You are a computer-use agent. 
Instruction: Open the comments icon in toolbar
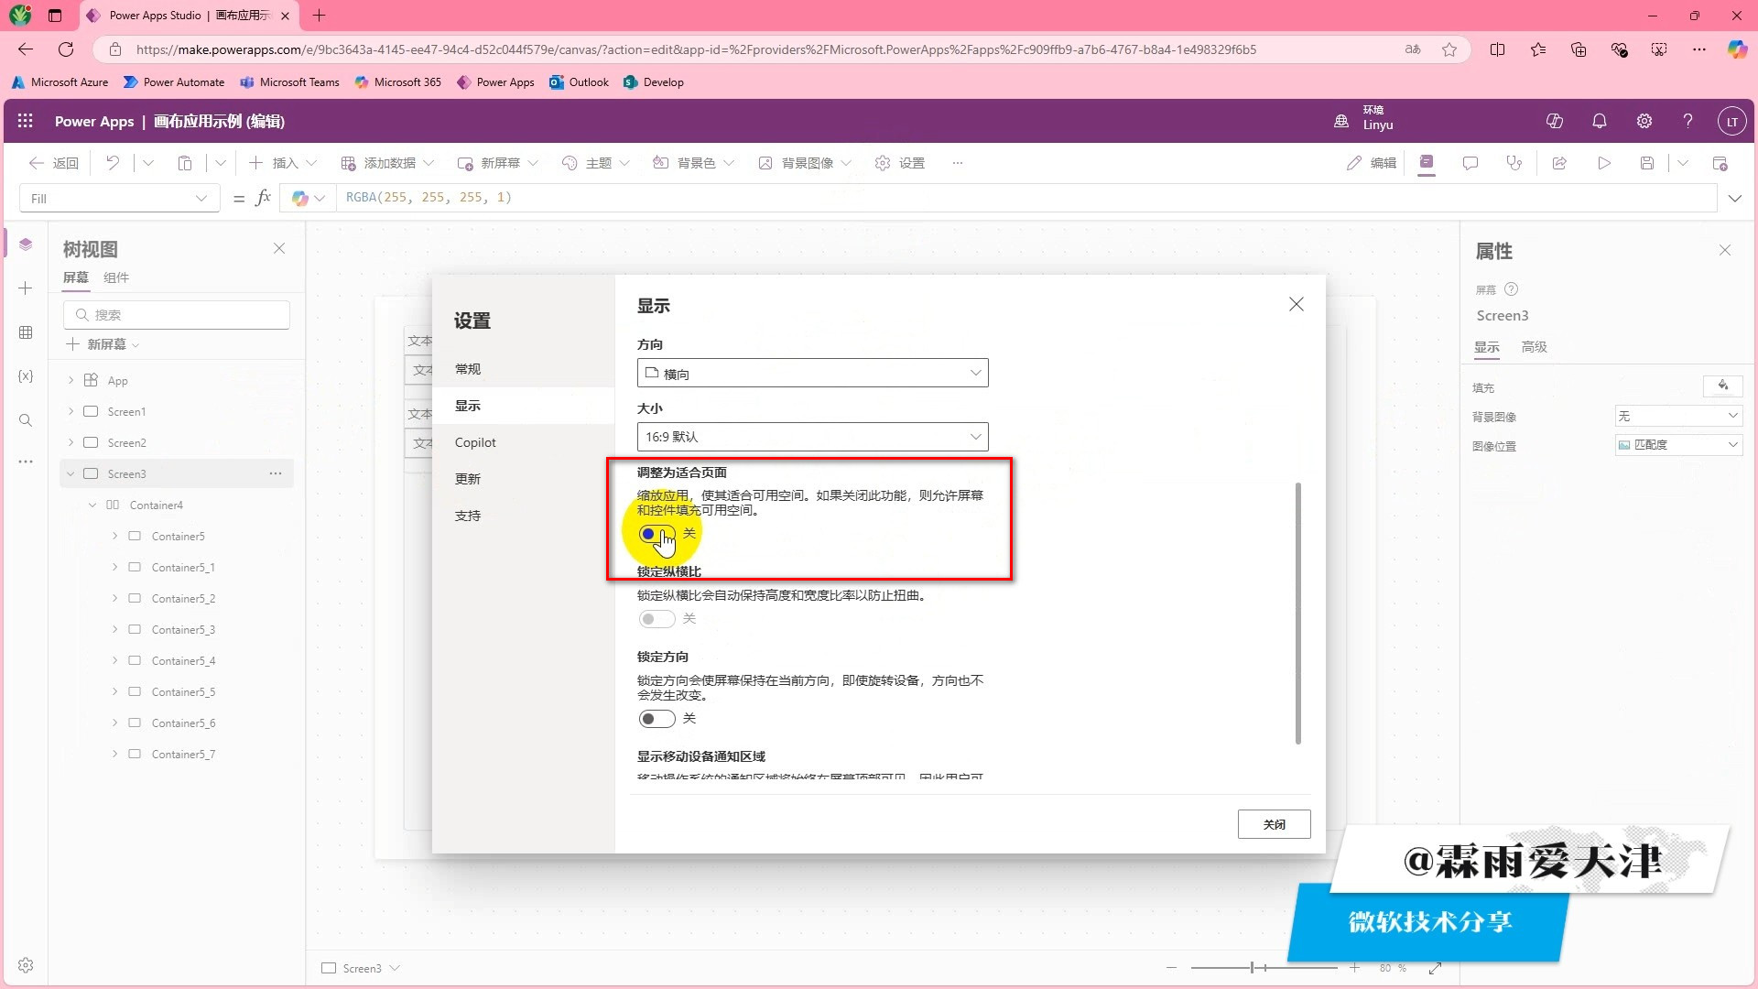pos(1470,163)
